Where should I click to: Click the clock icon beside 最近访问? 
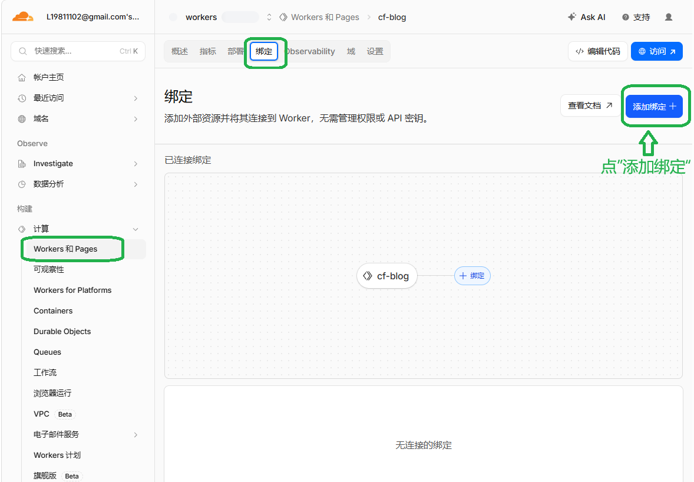[x=22, y=98]
